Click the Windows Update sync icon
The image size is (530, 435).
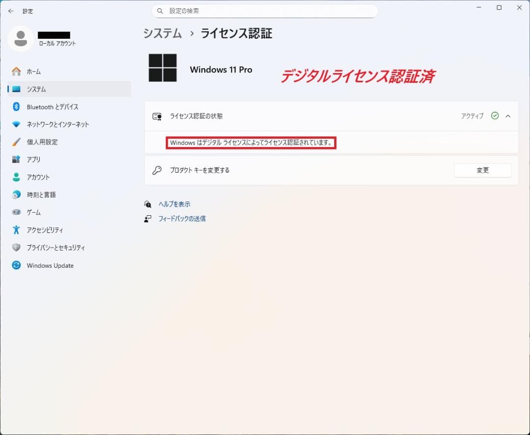coord(16,265)
